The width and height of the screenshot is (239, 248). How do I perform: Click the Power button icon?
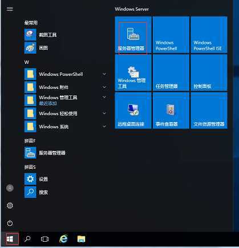(x=10, y=223)
